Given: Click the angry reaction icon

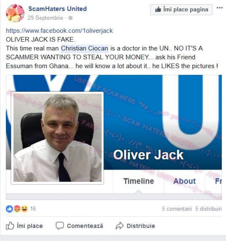Looking at the screenshot, I should (17, 209).
